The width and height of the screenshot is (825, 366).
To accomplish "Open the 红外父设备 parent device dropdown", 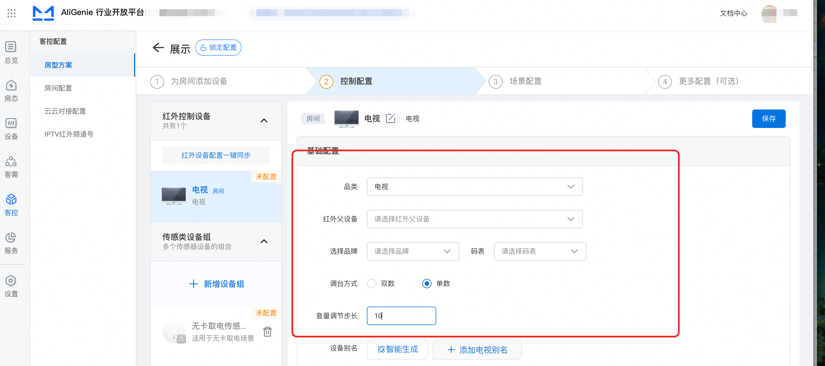I will pyautogui.click(x=474, y=219).
